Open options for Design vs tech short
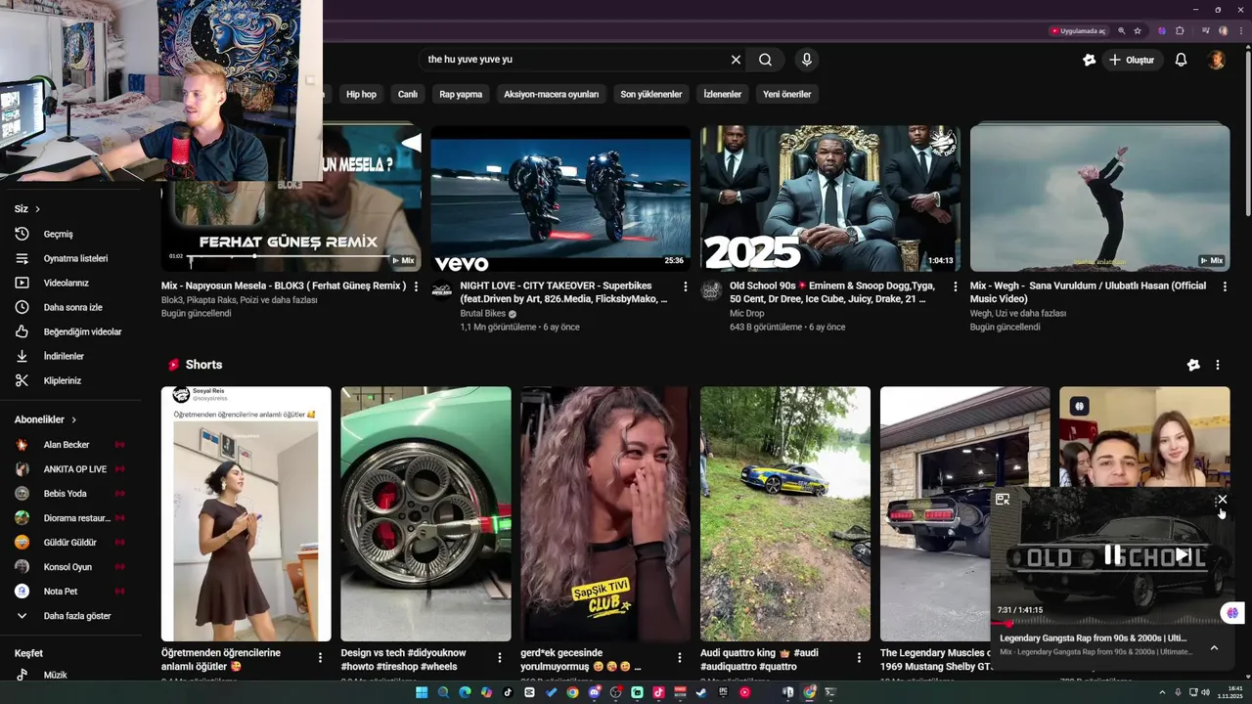This screenshot has height=704, width=1252. coord(499,657)
